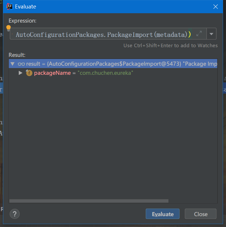Click the Evaluate window title text

pos(26,6)
